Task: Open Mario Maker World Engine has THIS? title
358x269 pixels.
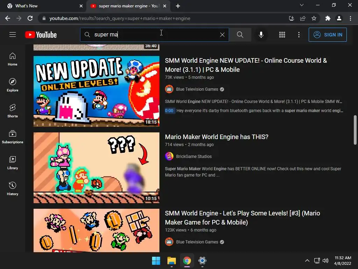Action: [x=216, y=137]
